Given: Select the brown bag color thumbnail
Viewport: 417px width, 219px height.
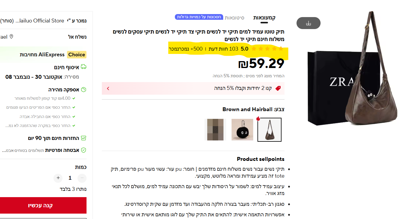Looking at the screenshot, I should point(269,130).
